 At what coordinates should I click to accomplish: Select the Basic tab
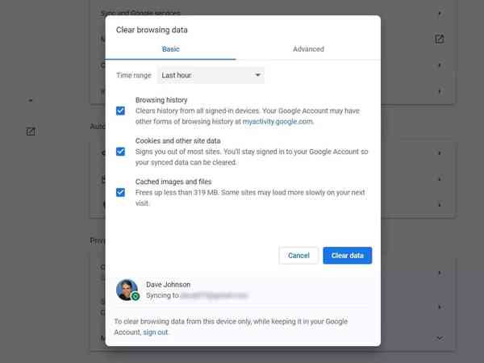tap(171, 49)
